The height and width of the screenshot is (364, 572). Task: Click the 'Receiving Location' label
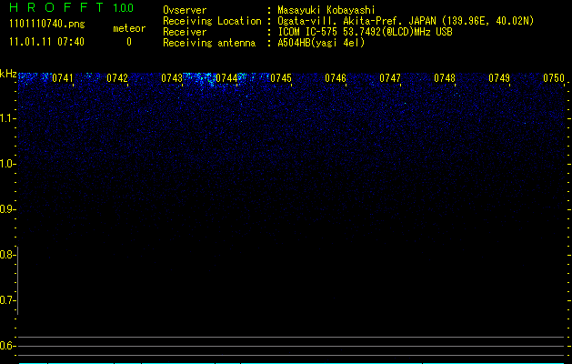tap(212, 21)
